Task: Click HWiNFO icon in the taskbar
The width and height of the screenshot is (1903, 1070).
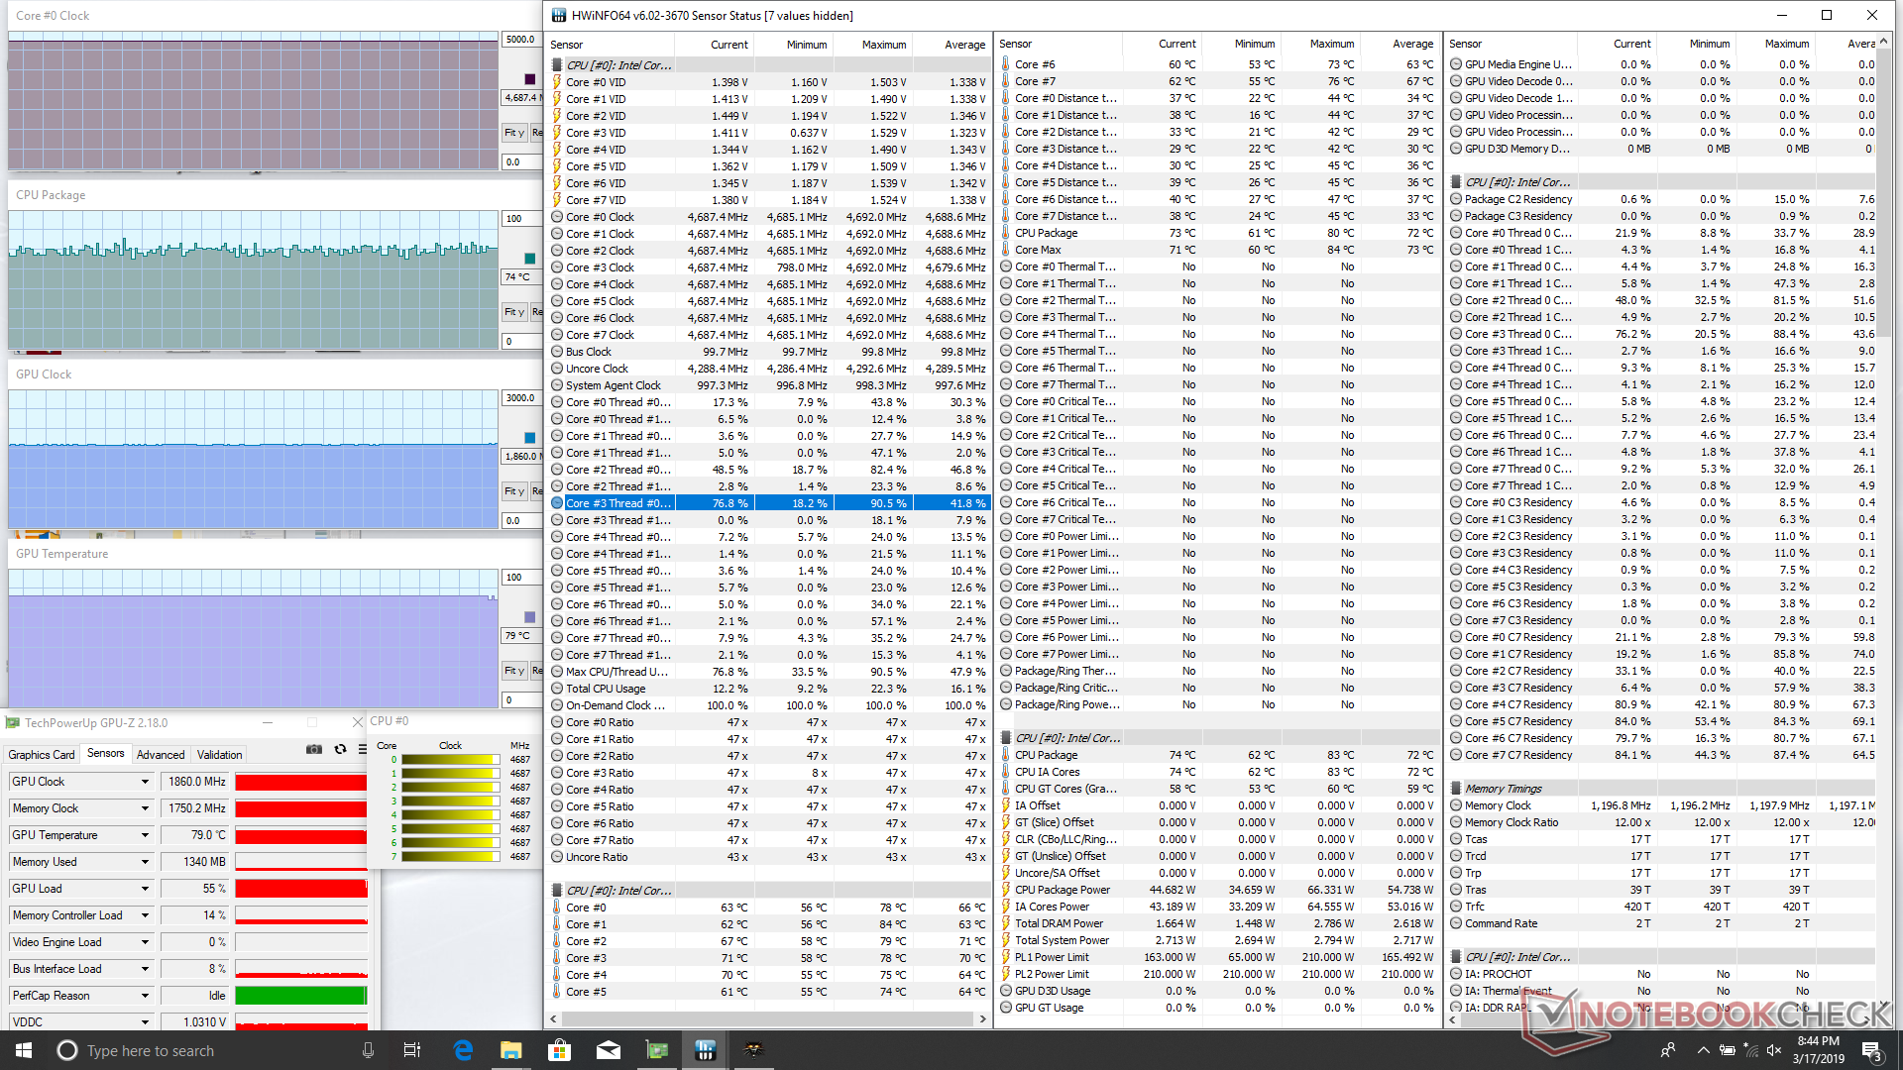Action: click(x=705, y=1050)
